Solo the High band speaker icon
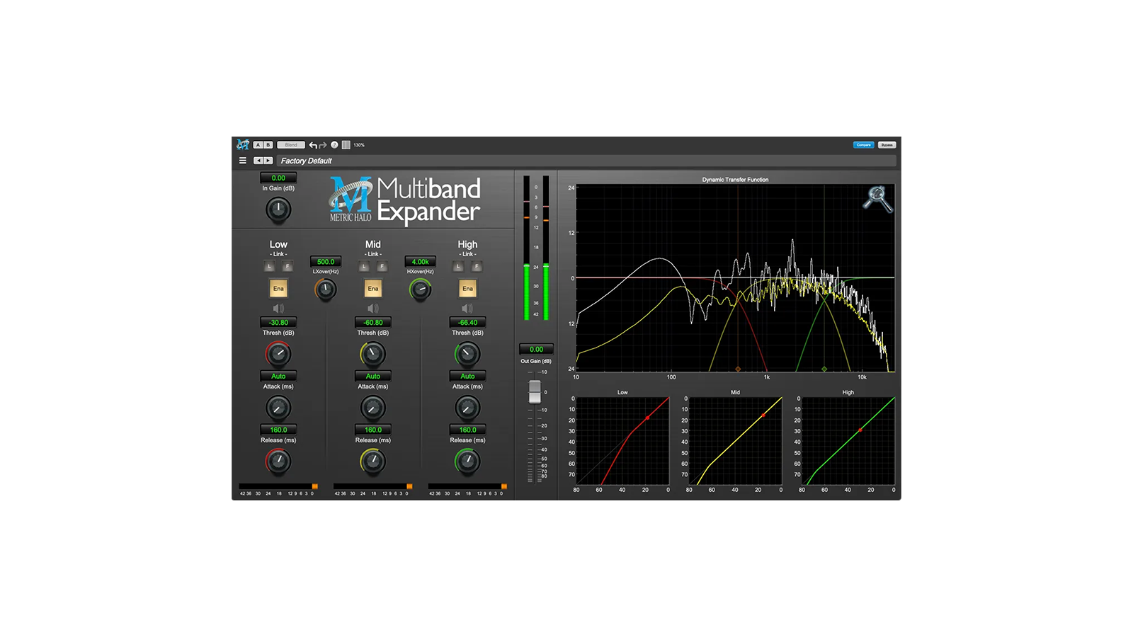1133x637 pixels. click(467, 309)
